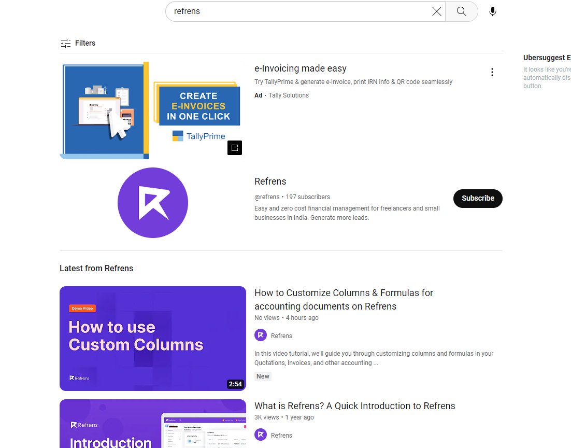Start voice search with the microphone icon
Viewport: 571px width, 448px height.
pyautogui.click(x=492, y=11)
